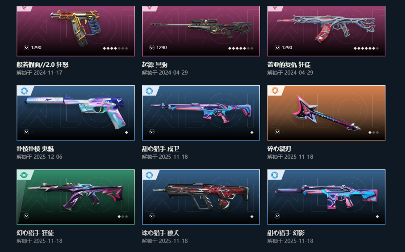Click the 甜心猎手 戍卫 skin name
The width and height of the screenshot is (405, 252).
[x=160, y=149]
